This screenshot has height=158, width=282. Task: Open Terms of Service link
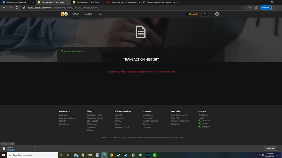(142, 138)
